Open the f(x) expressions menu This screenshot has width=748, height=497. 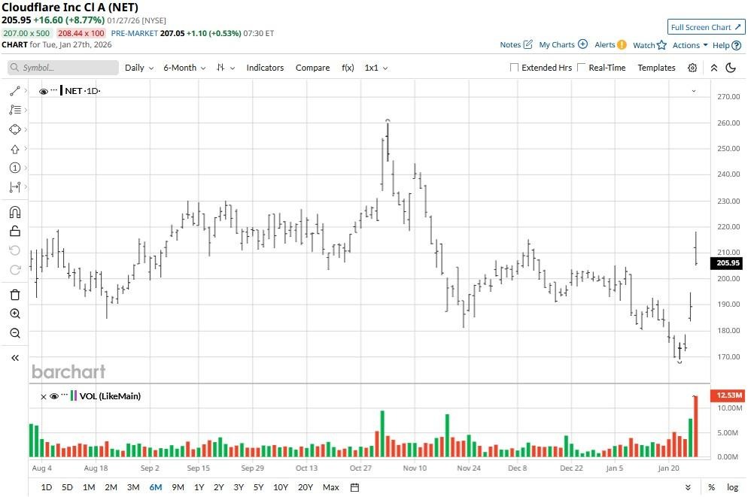348,68
